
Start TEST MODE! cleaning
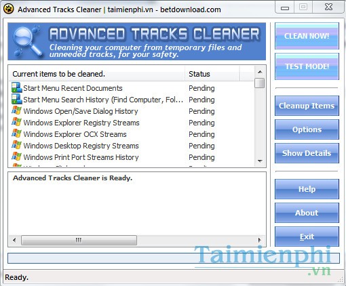pyautogui.click(x=307, y=66)
